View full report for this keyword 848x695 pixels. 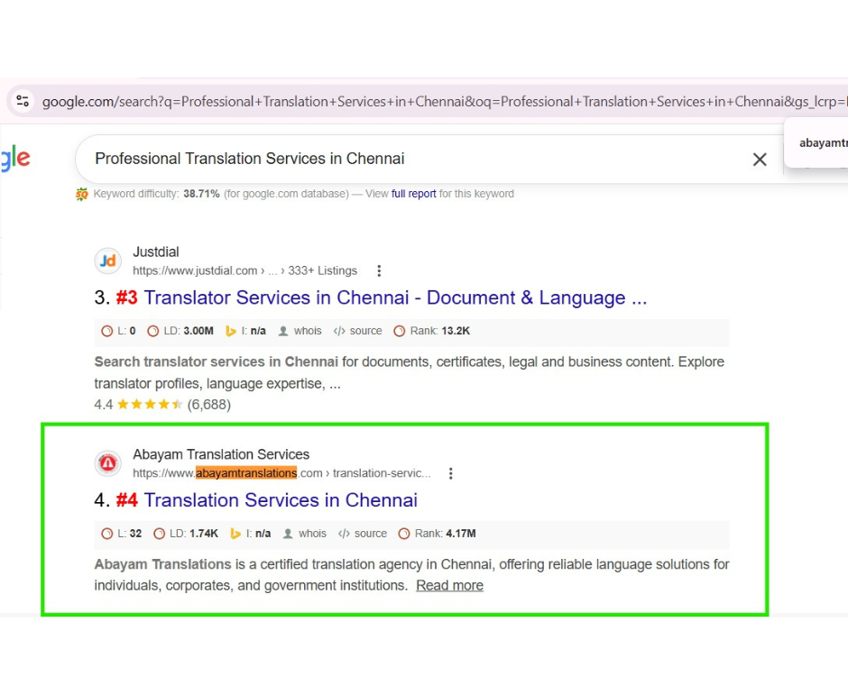(414, 194)
